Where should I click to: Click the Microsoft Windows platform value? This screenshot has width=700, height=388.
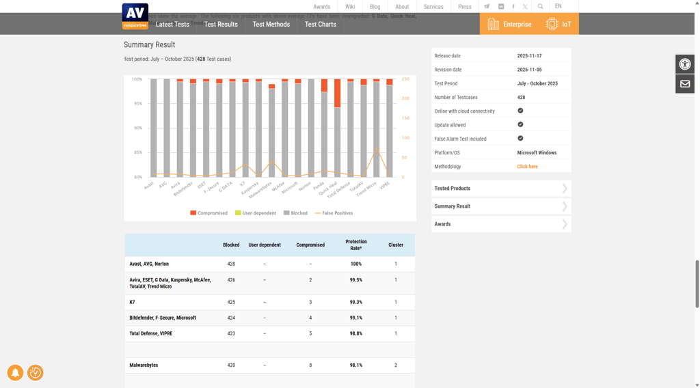tap(537, 152)
